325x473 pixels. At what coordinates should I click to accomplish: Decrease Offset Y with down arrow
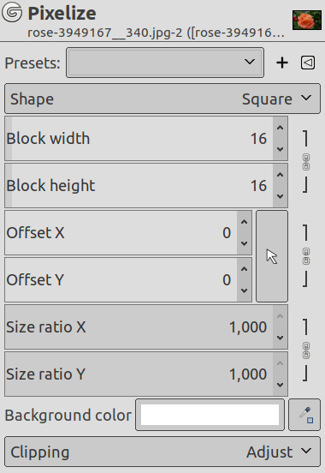(x=244, y=290)
